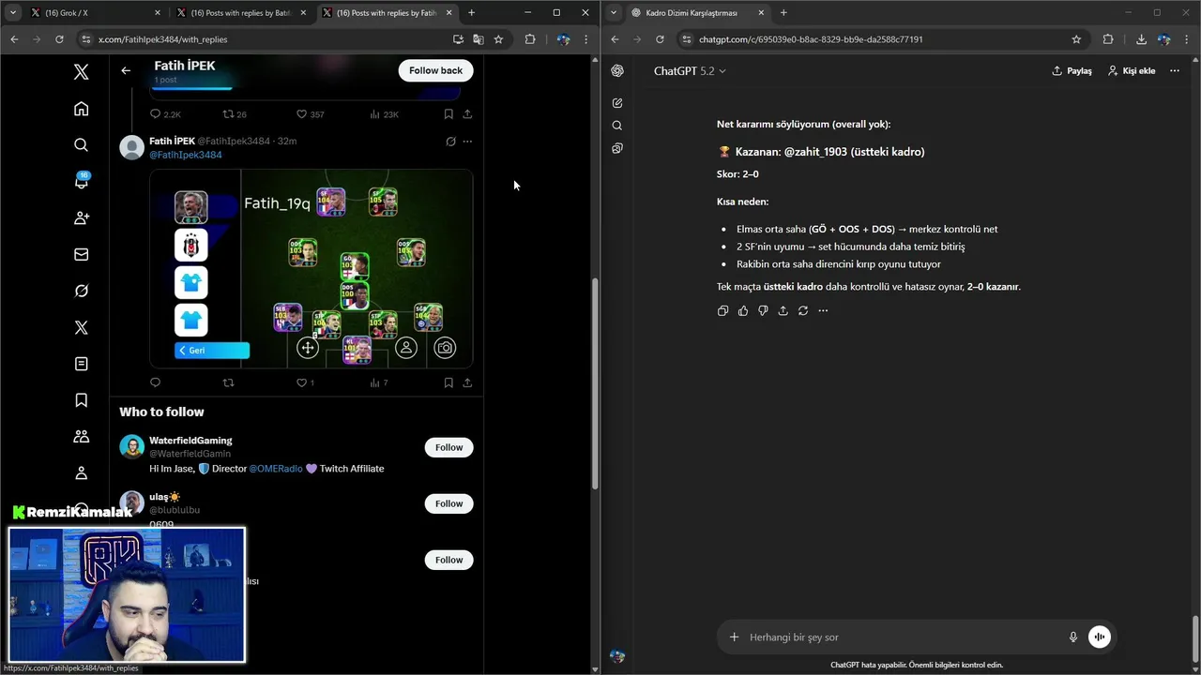This screenshot has height=675, width=1201.
Task: Add an attachment with the plus icon in ChatGPT
Action: tap(734, 637)
